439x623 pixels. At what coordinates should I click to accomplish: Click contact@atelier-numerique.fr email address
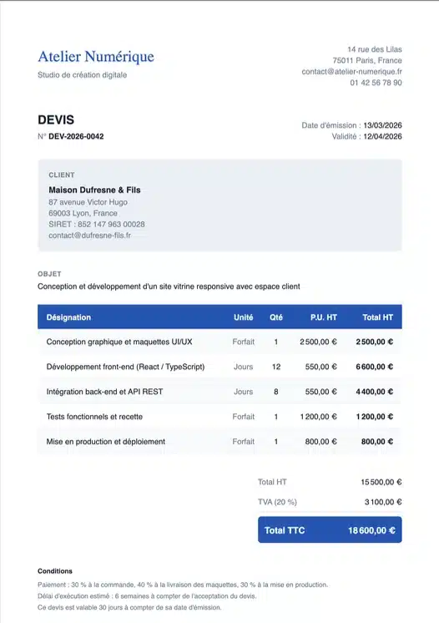351,72
